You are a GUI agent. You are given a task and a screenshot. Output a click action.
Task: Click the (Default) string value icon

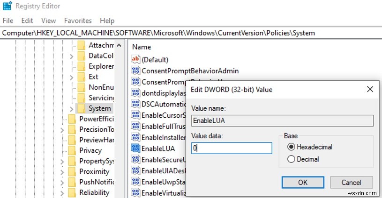point(136,59)
